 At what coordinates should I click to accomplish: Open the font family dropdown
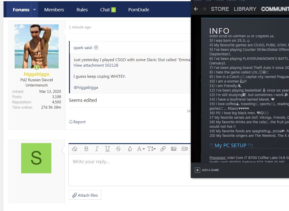coord(141,149)
